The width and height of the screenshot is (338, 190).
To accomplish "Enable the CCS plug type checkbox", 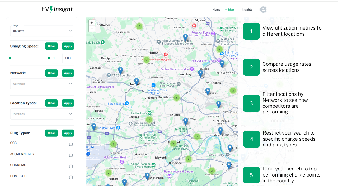I will point(71,144).
